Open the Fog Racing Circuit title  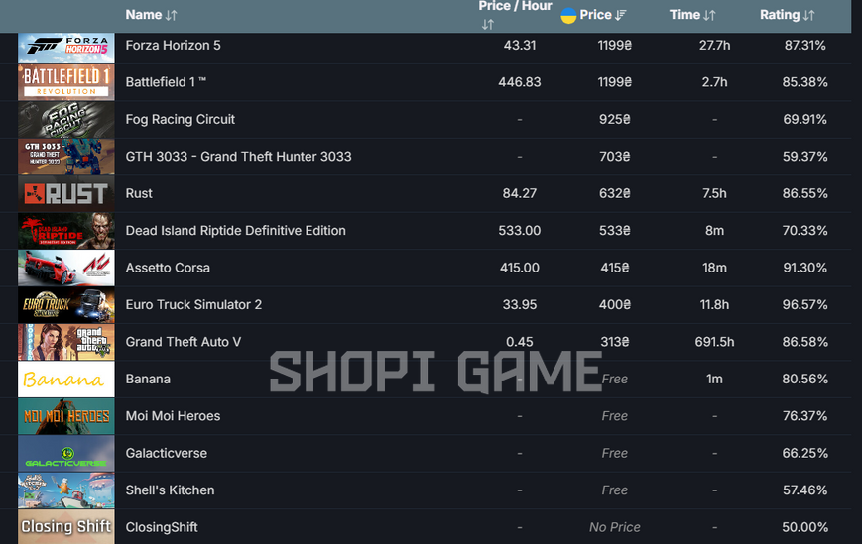pyautogui.click(x=181, y=119)
